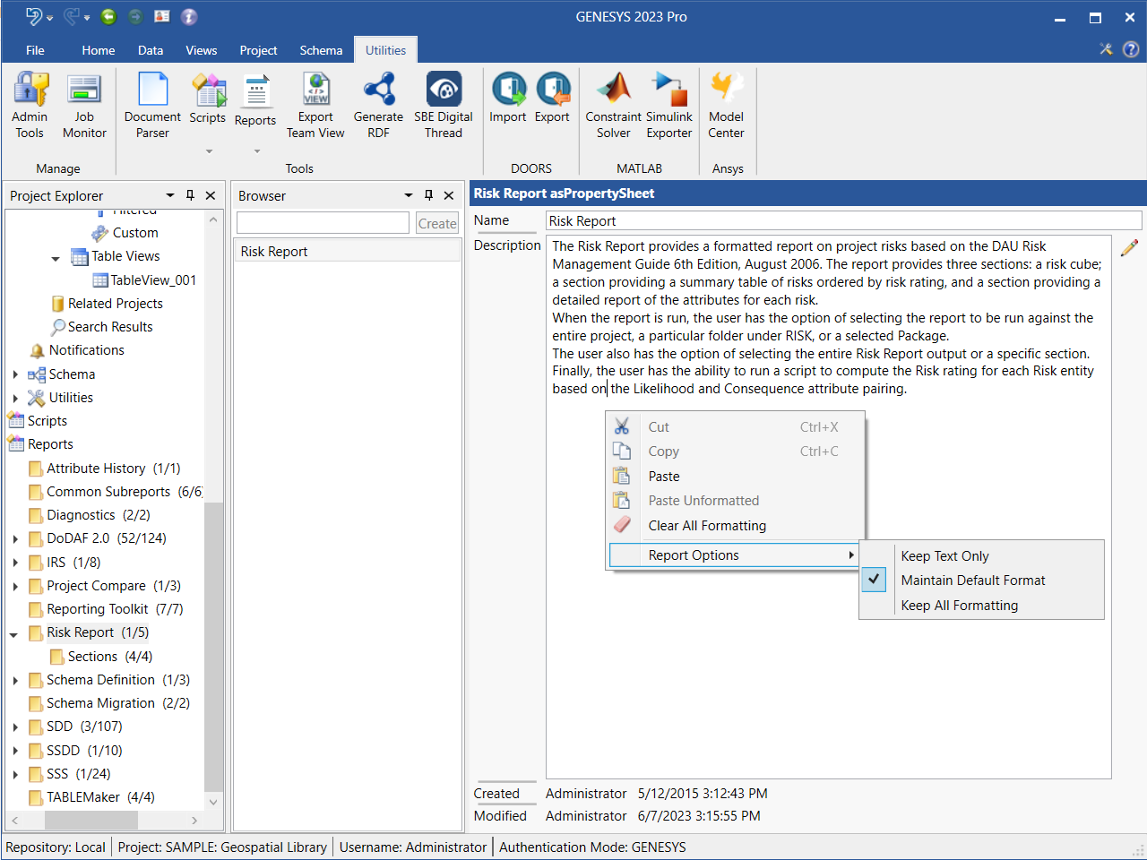The height and width of the screenshot is (860, 1147).
Task: Click the Name input field
Action: click(x=842, y=221)
